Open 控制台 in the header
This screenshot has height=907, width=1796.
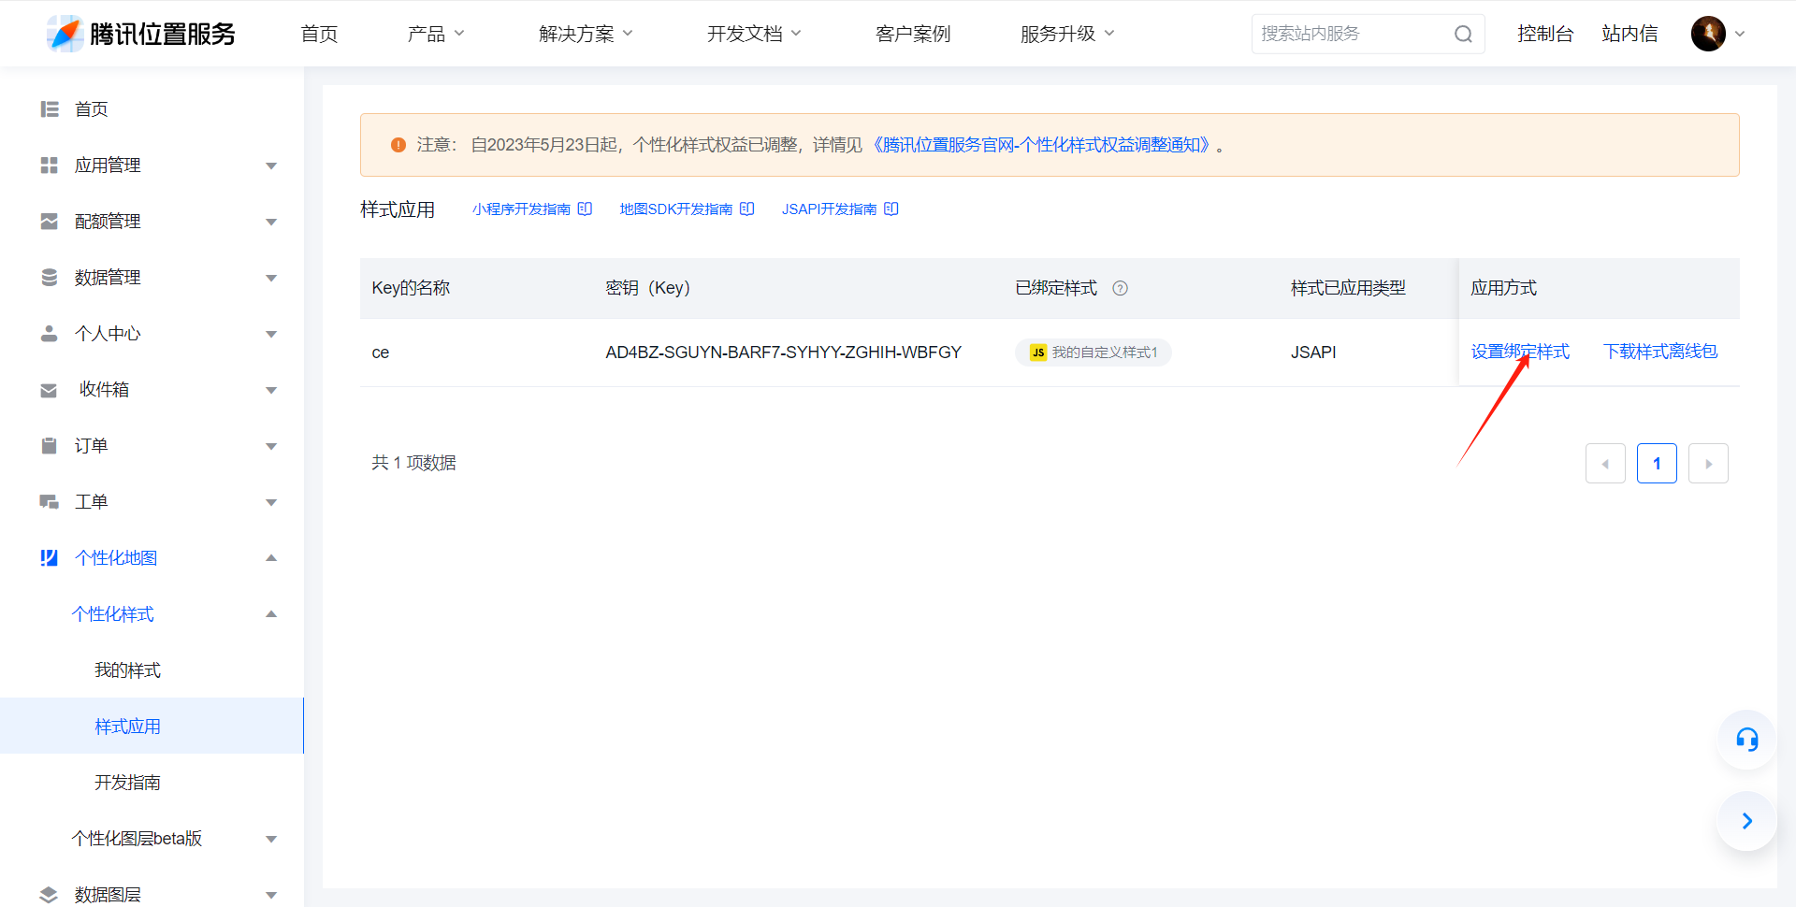pos(1545,34)
